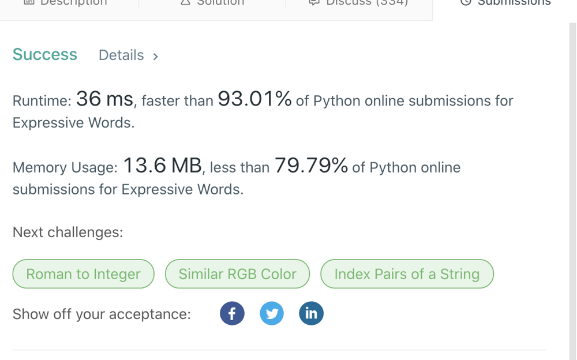This screenshot has width=577, height=360.
Task: Select the Submissions tab label
Action: 514,3
